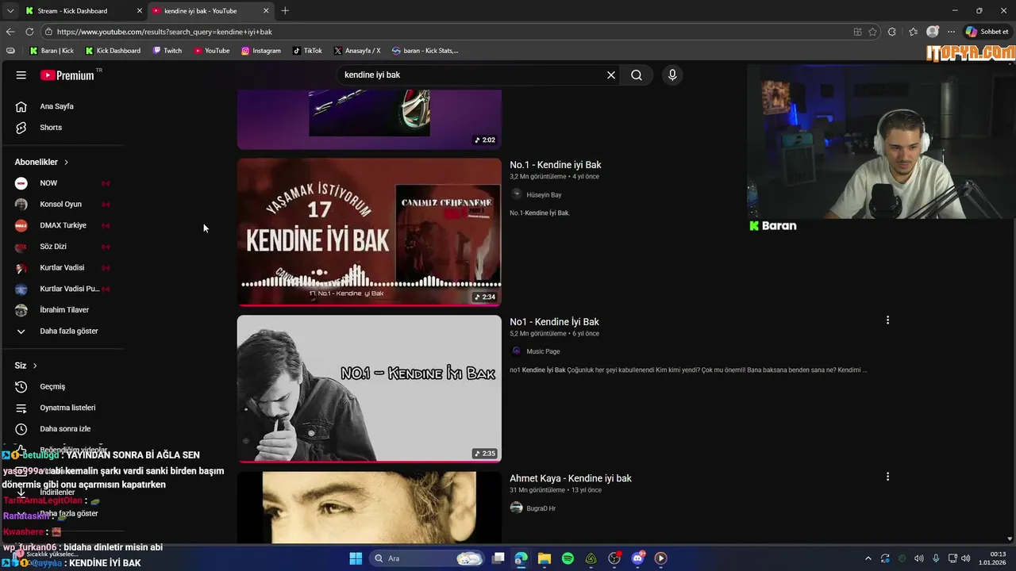Play the NO.1 black-and-white thumbnail video
The height and width of the screenshot is (571, 1016).
369,389
